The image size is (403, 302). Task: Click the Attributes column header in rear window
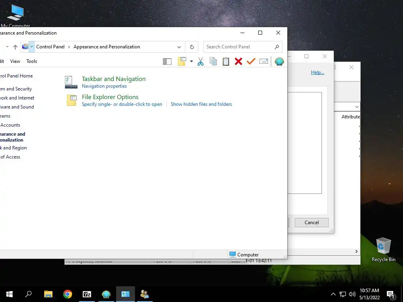[x=350, y=116]
